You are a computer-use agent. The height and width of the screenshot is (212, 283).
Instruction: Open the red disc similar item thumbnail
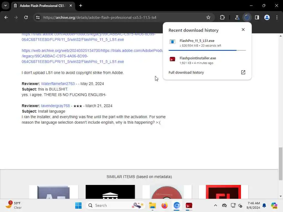(167, 192)
